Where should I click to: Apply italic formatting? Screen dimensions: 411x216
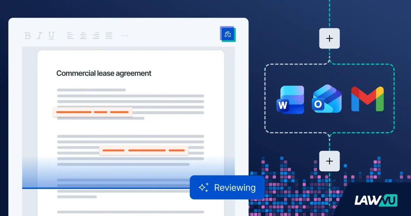[39, 36]
